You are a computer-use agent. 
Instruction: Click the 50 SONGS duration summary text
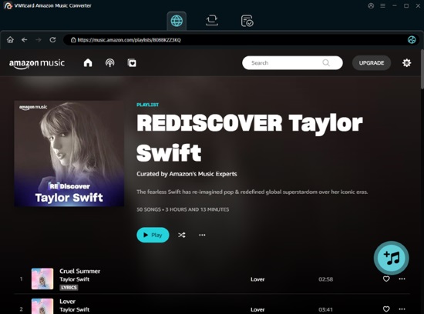tap(183, 209)
